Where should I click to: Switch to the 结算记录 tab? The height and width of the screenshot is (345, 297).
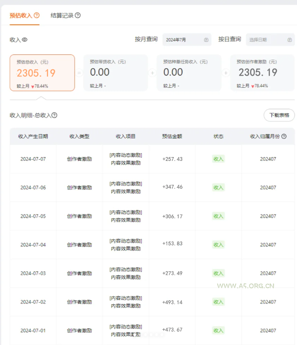62,16
